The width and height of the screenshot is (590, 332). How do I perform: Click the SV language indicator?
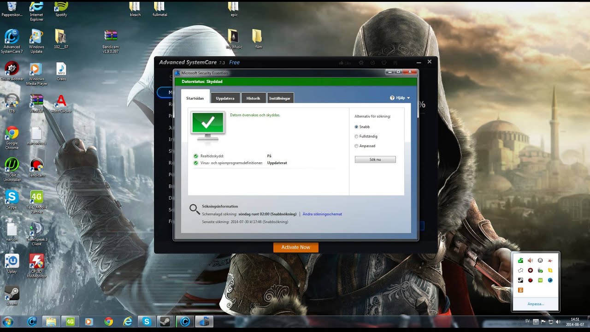pyautogui.click(x=527, y=321)
